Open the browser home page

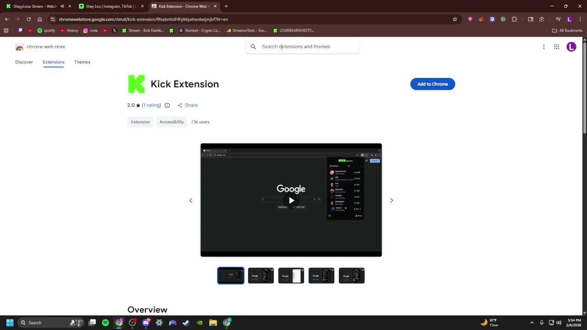tap(39, 19)
